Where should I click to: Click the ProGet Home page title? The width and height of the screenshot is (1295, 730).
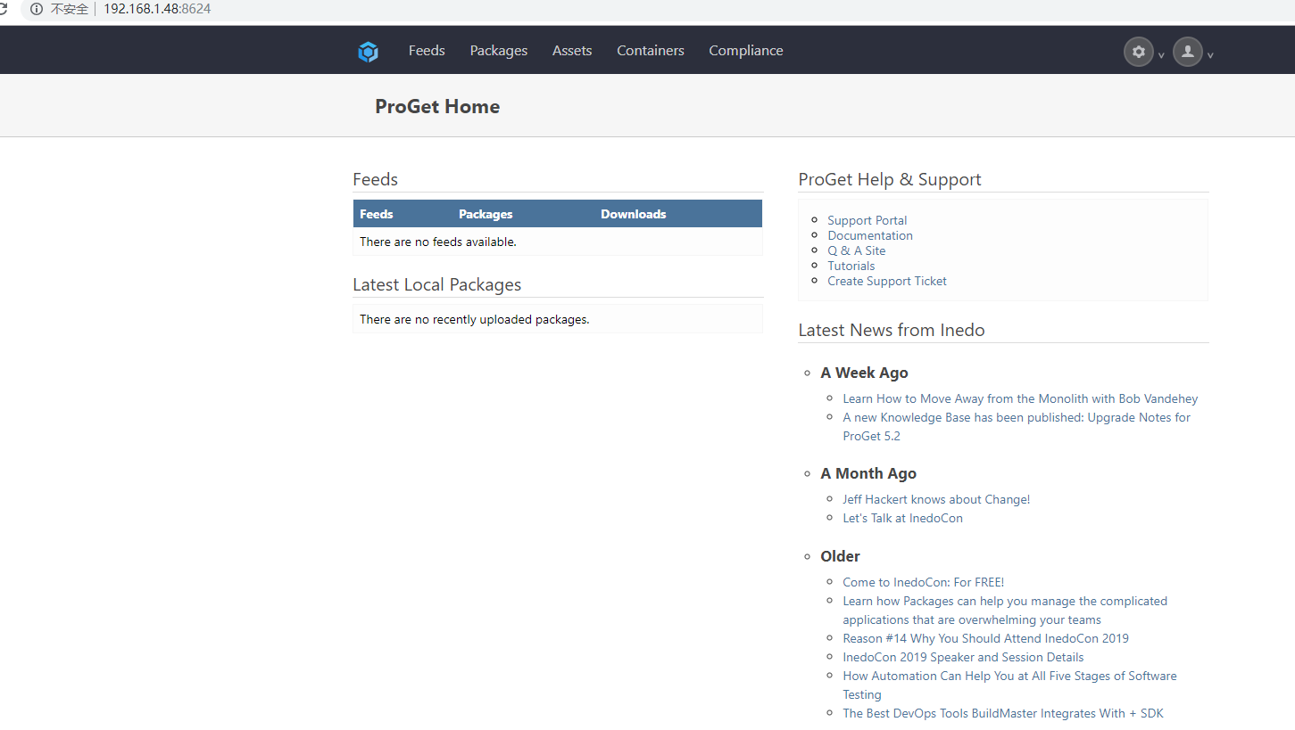(437, 106)
